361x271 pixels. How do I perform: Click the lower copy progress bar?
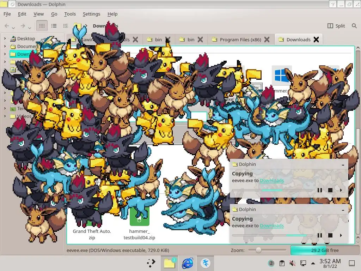[x=273, y=235]
